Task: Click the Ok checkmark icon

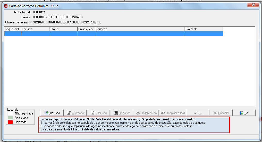Action: 195,113
